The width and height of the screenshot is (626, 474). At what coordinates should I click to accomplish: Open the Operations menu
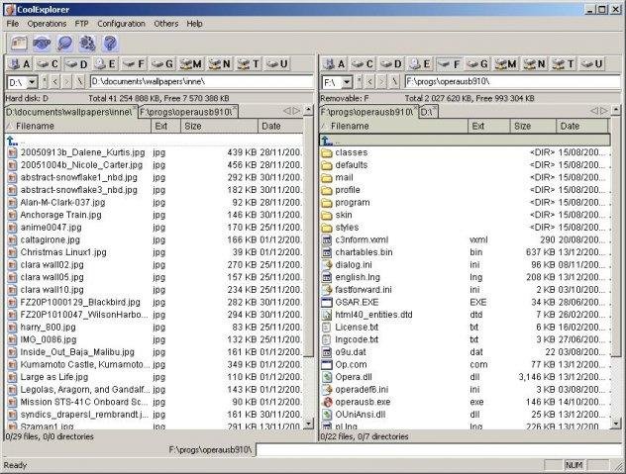click(x=47, y=24)
